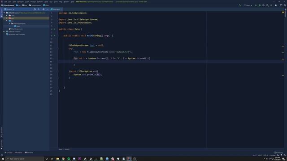Click the FilterStreams breadcrumb in the navigation bar
The height and width of the screenshot is (161, 287).
pos(8,5)
